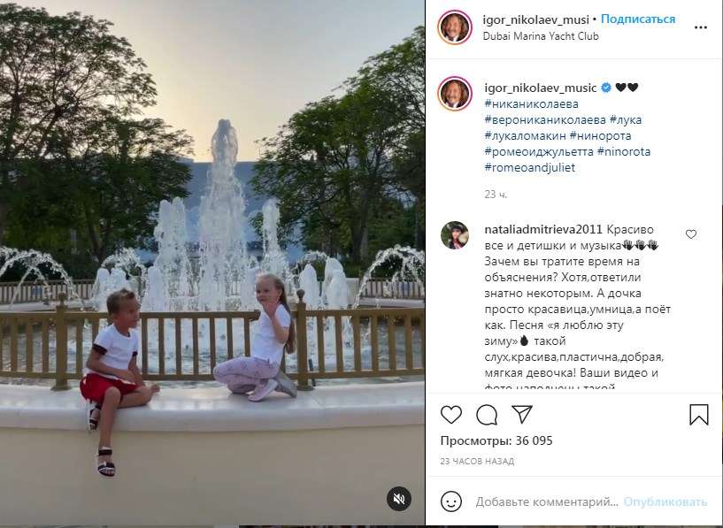Share post via paper plane icon
Screen dimensions: 723x528
point(522,414)
